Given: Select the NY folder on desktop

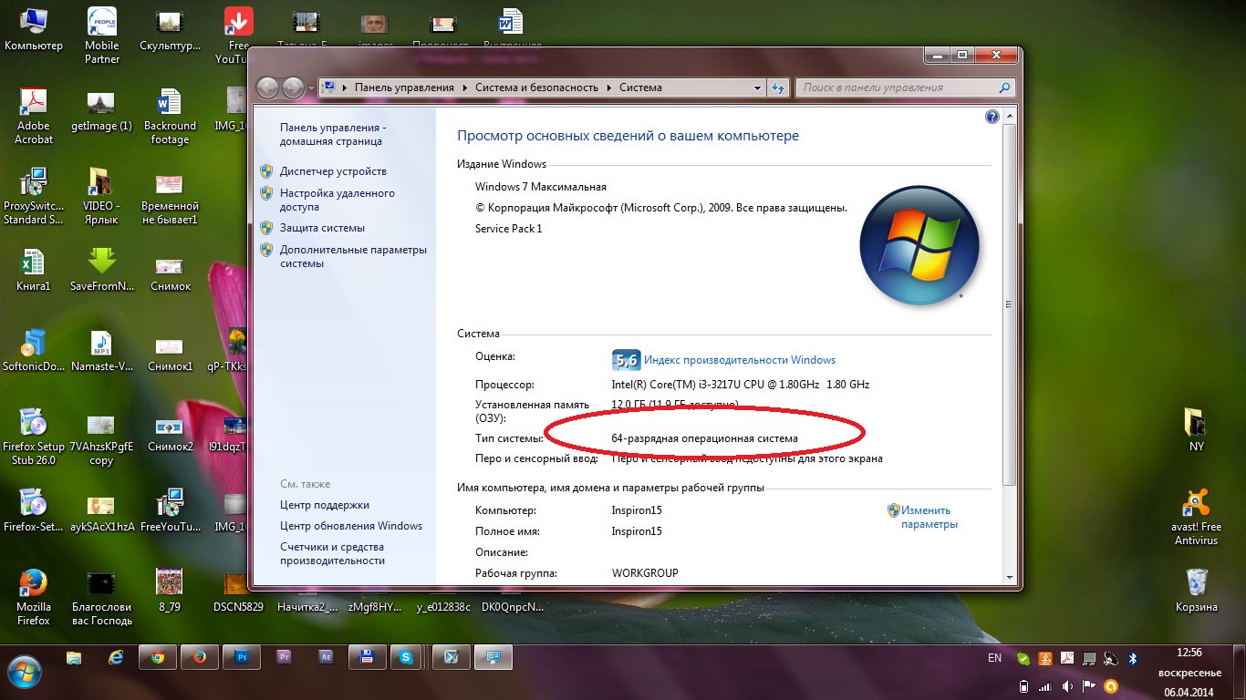Looking at the screenshot, I should (1196, 428).
